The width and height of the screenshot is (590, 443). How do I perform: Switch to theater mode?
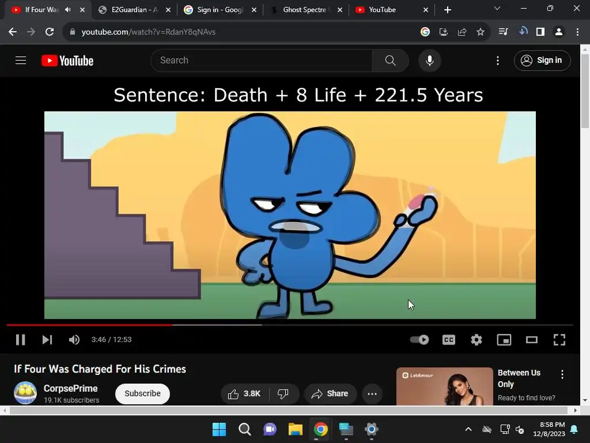pyautogui.click(x=532, y=340)
